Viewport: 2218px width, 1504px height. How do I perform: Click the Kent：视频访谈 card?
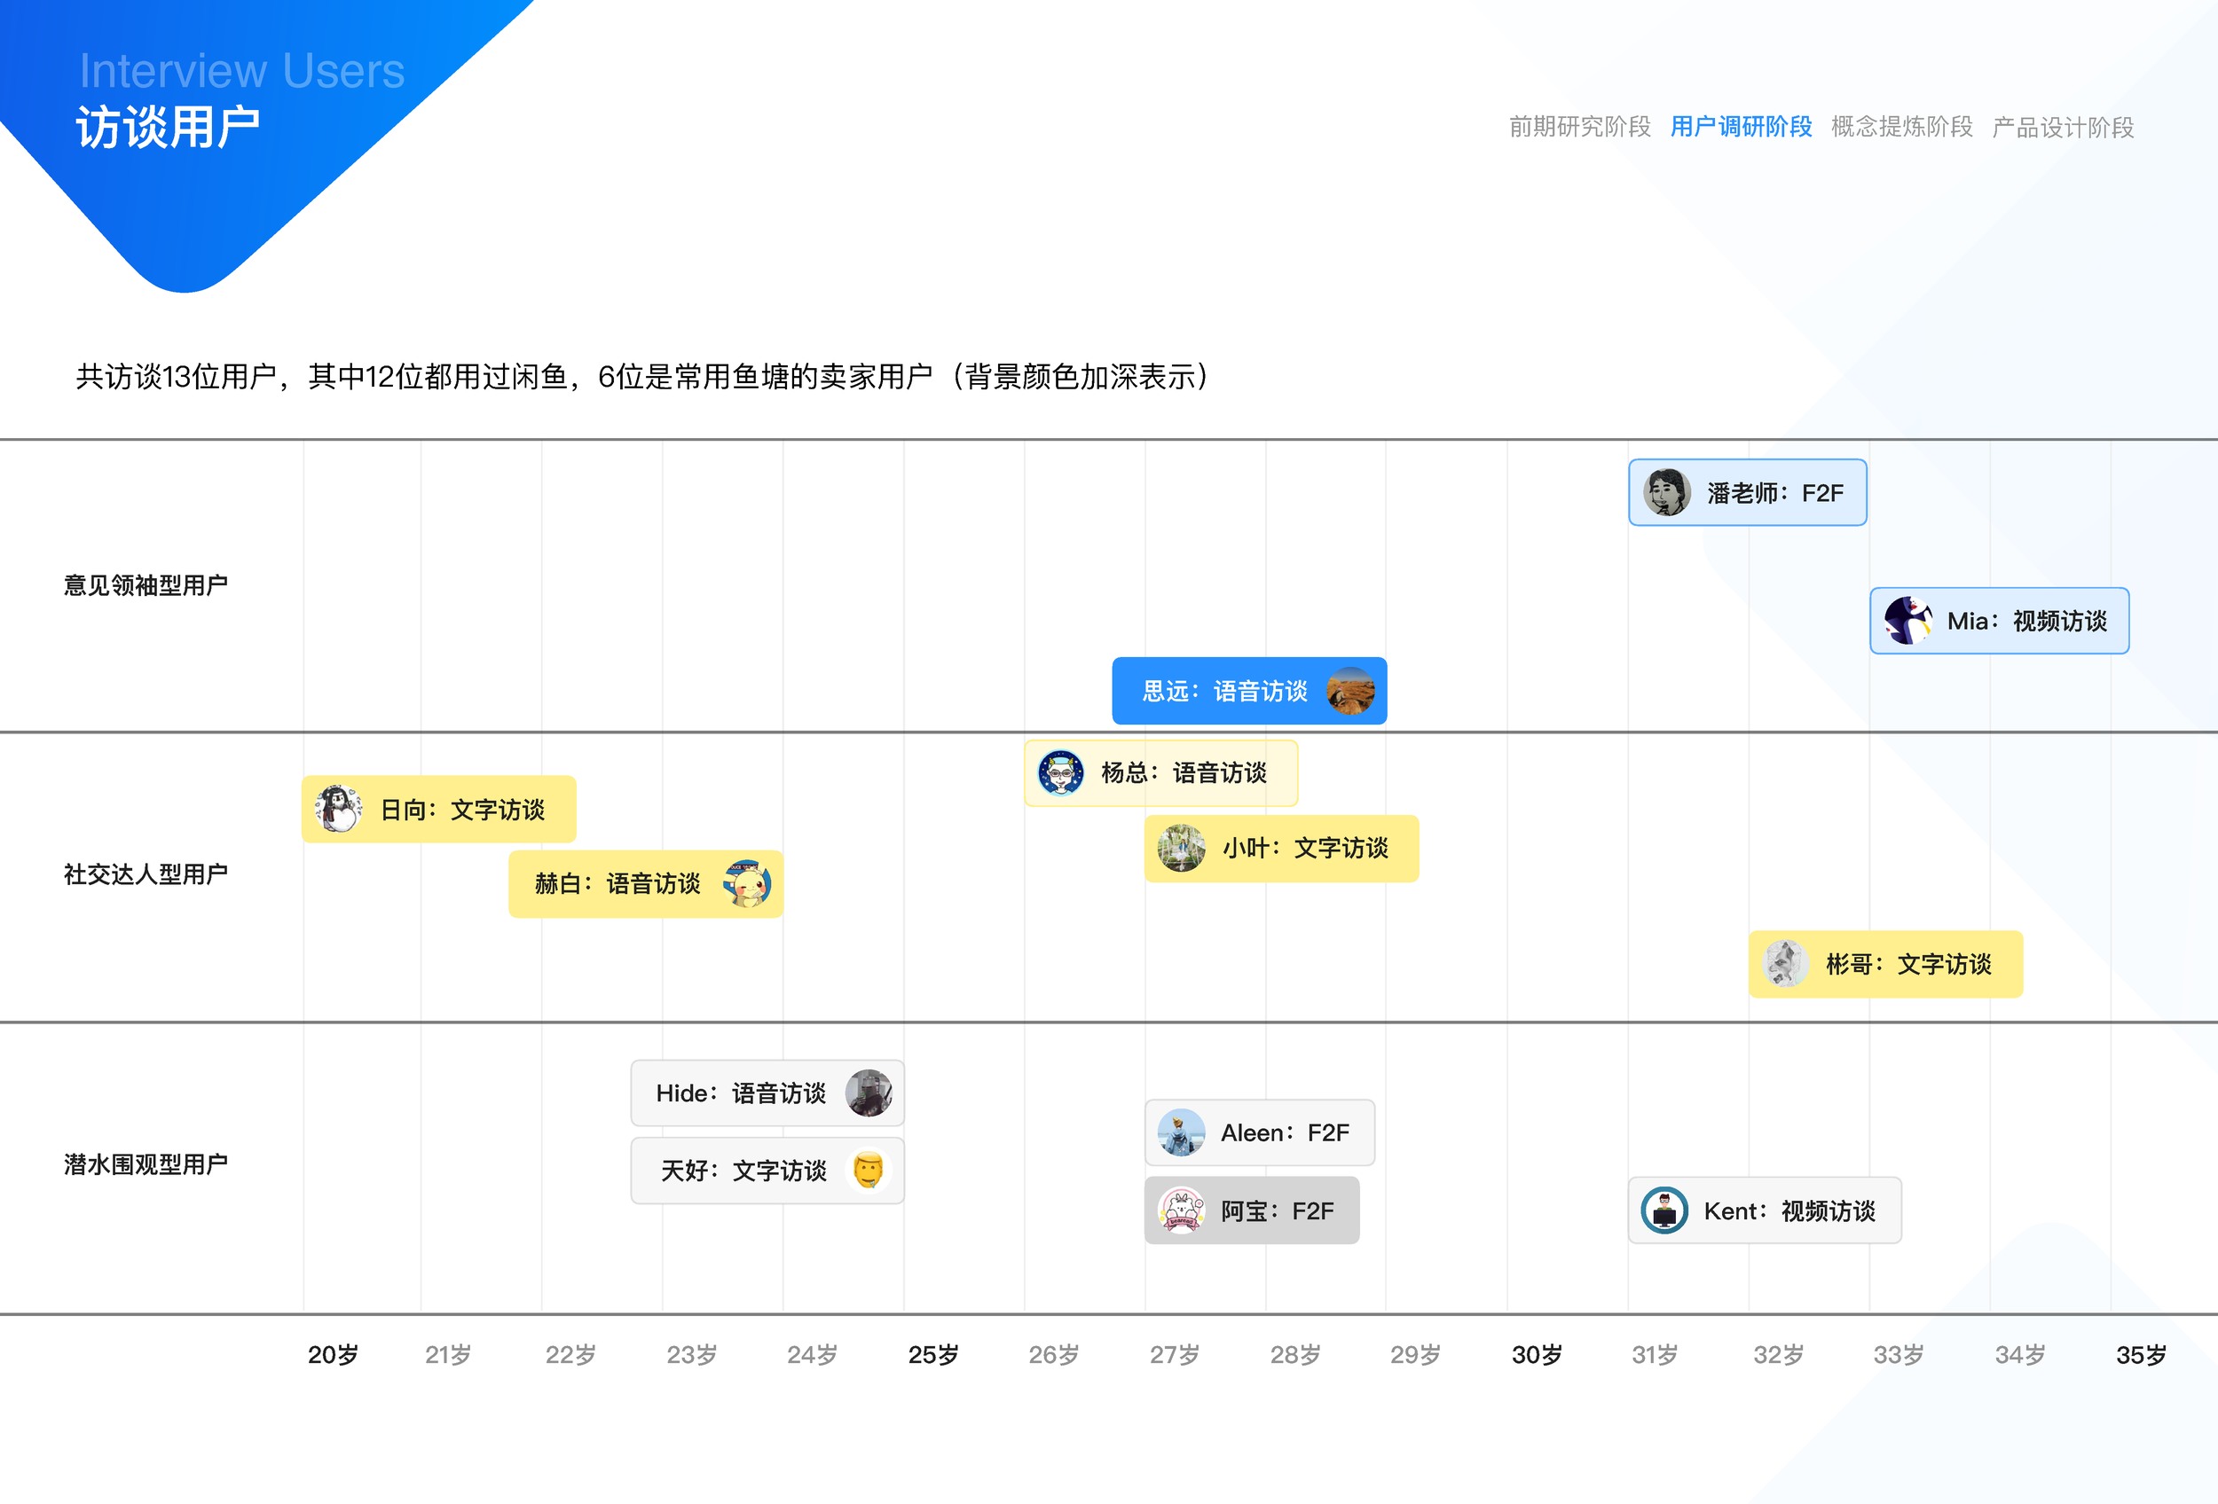(x=1765, y=1210)
